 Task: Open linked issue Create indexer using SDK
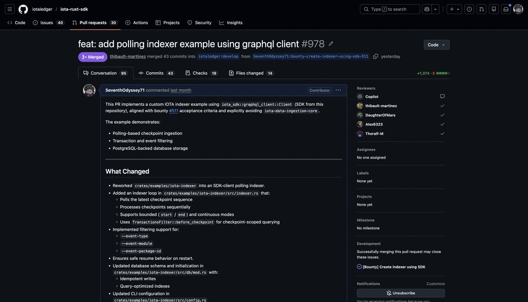394,267
